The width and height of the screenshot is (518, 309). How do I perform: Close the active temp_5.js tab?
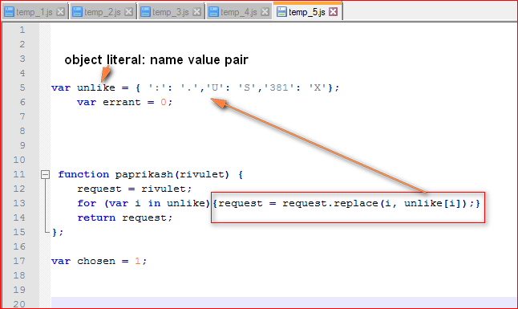[x=334, y=12]
